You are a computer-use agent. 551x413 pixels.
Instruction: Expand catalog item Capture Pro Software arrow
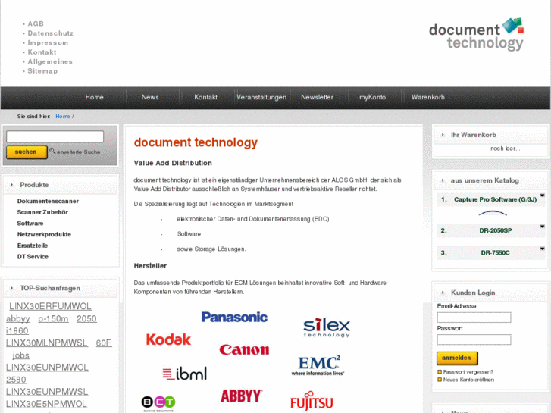click(x=542, y=195)
